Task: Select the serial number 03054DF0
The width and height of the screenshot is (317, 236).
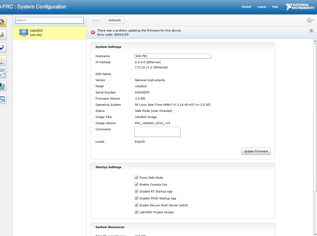Action: pos(142,92)
